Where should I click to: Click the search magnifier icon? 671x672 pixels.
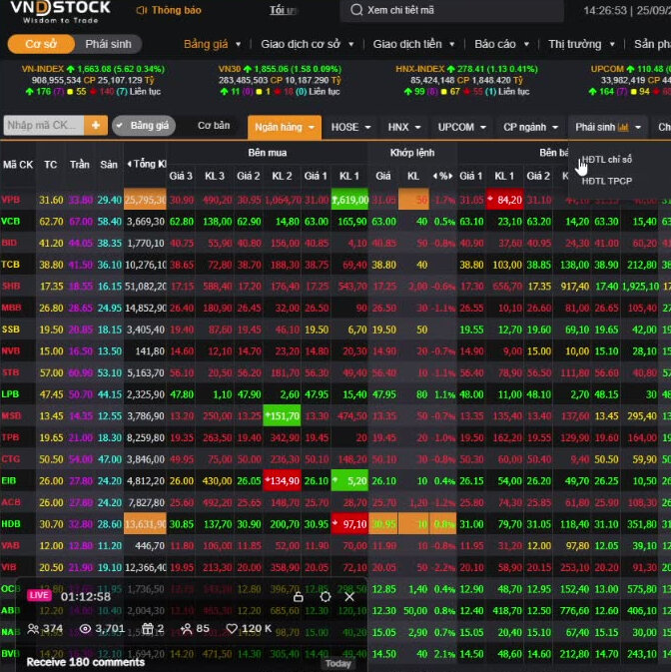[x=356, y=11]
